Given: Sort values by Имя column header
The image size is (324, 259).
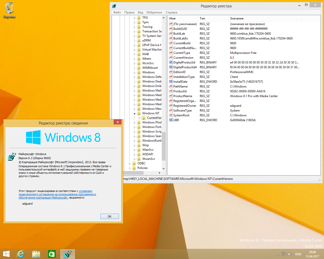Looking at the screenshot, I should pos(183,18).
